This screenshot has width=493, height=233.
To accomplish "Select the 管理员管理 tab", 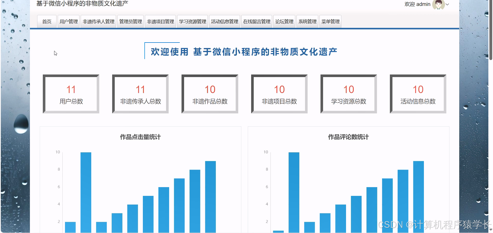I will click(130, 21).
